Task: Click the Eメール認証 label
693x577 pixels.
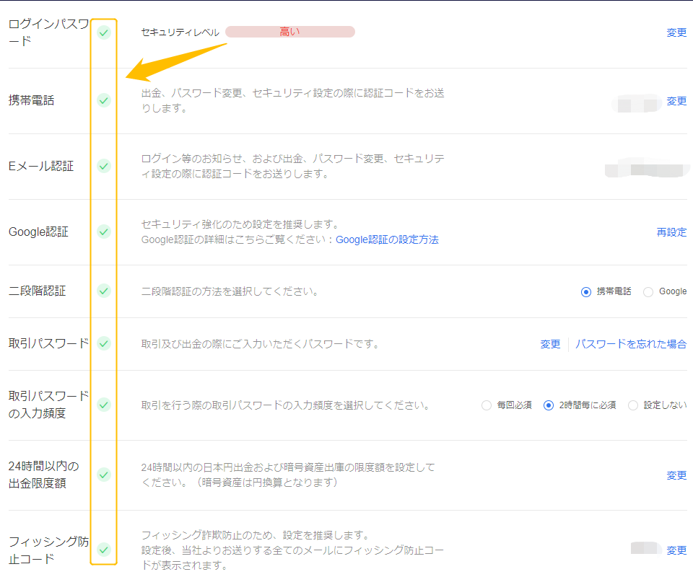Action: point(41,166)
